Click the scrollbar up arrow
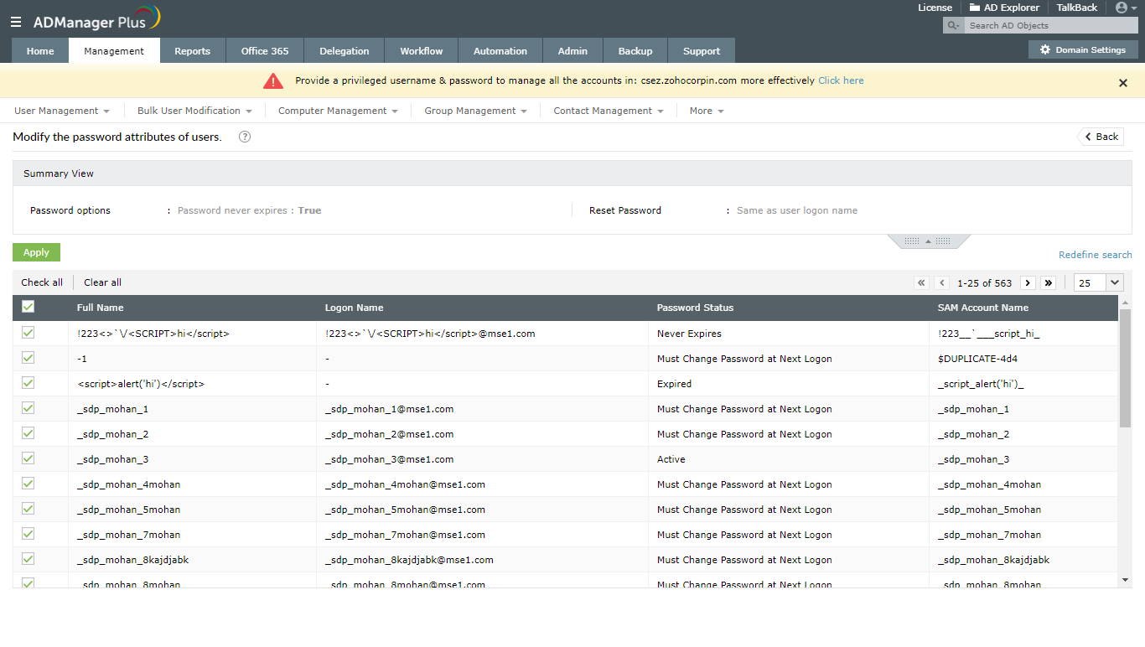 pyautogui.click(x=1125, y=302)
